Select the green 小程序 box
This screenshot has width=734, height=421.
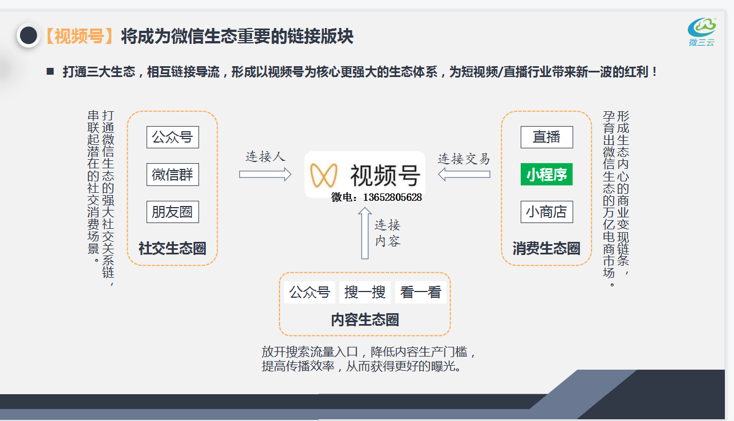tap(547, 175)
